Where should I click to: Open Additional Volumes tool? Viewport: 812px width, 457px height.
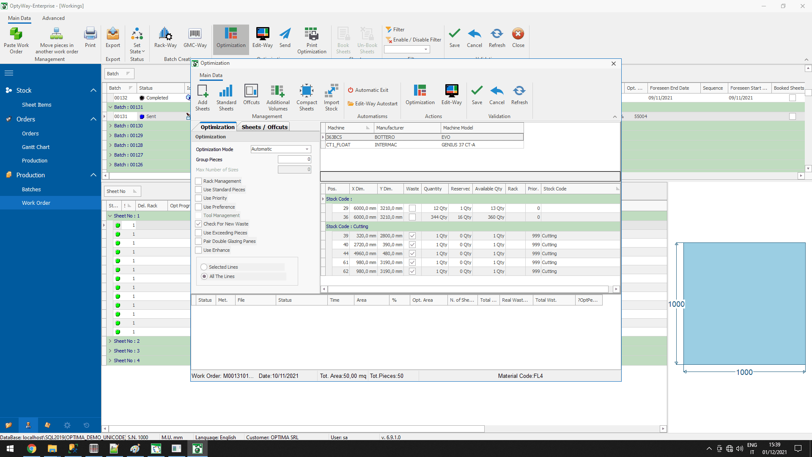coord(278,97)
